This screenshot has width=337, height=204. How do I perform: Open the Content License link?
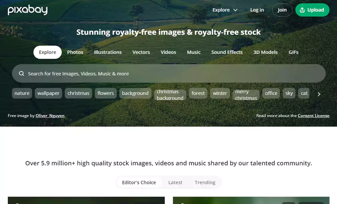[313, 116]
